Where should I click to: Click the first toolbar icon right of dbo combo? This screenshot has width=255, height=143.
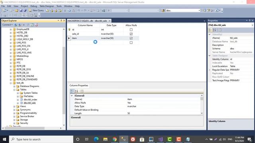(204, 11)
